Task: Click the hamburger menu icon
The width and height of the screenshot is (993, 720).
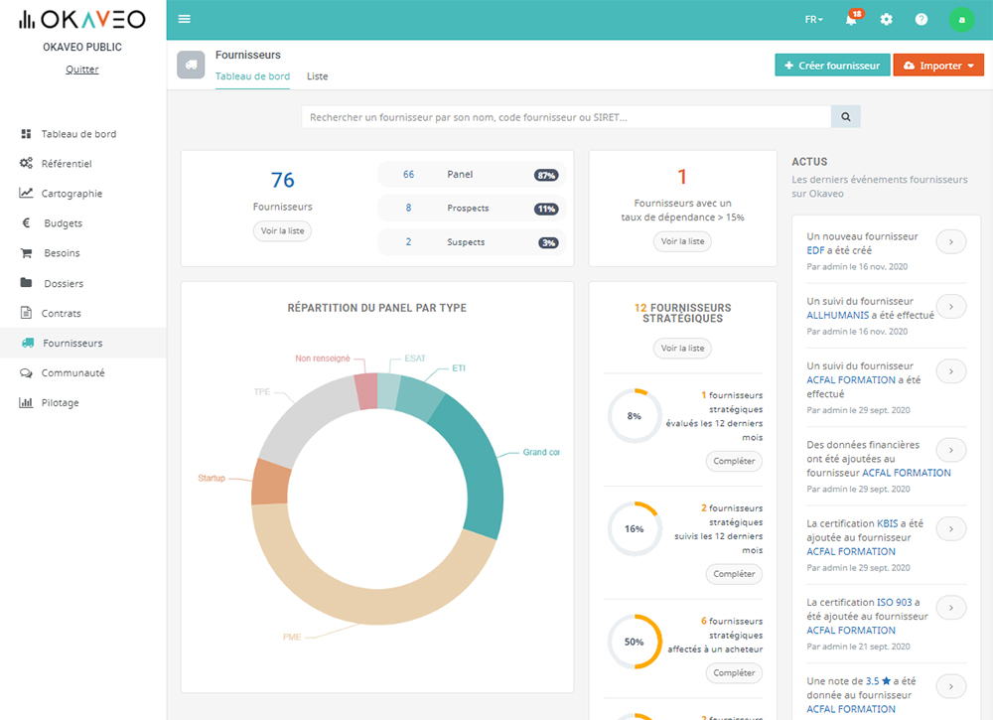Action: 185,19
